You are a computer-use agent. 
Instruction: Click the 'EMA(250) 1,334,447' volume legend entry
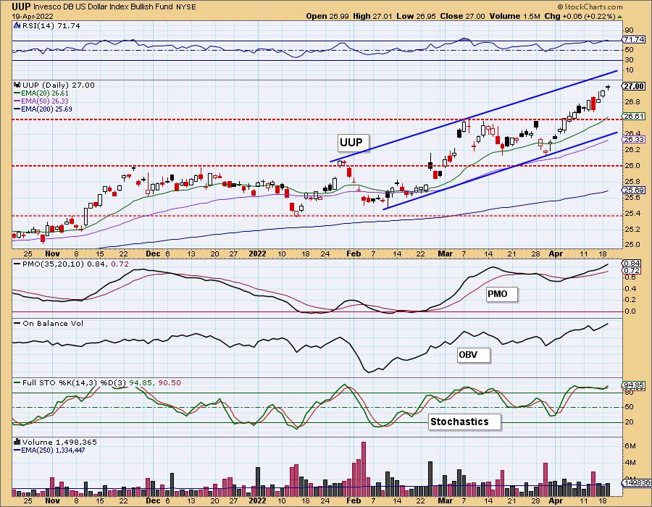(x=53, y=450)
